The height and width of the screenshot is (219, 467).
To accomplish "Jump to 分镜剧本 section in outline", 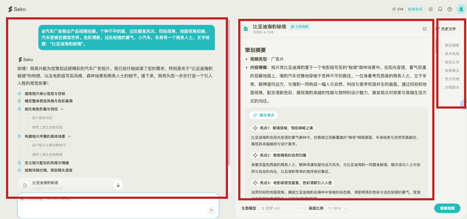I will click(452, 87).
